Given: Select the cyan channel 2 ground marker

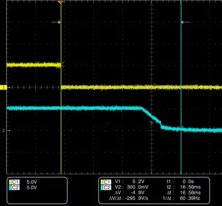Looking at the screenshot, I should 4,130.
